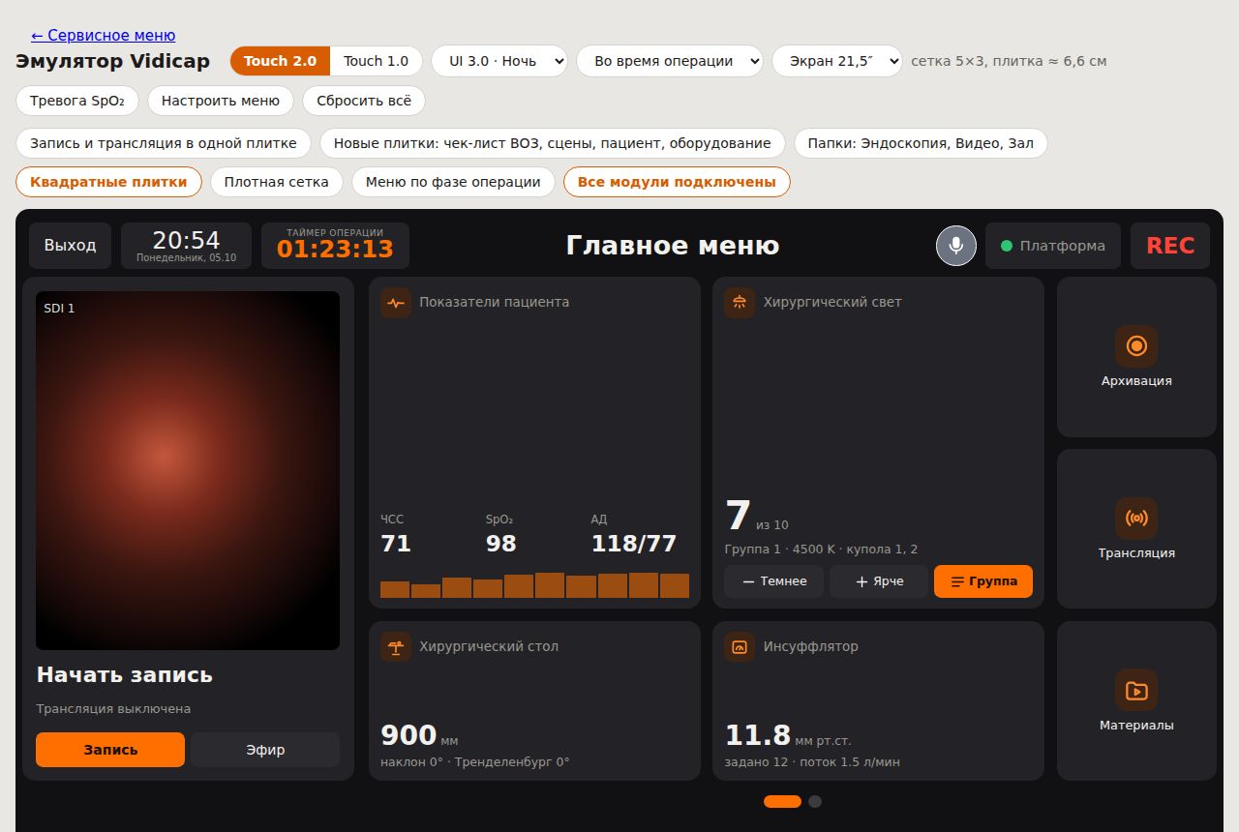Click the vitals bar chart
The width and height of the screenshot is (1239, 832).
[534, 585]
